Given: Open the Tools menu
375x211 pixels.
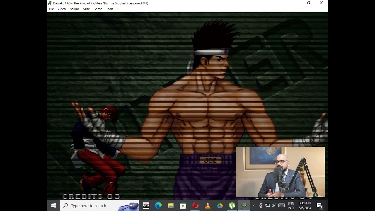Looking at the screenshot, I should (110, 9).
